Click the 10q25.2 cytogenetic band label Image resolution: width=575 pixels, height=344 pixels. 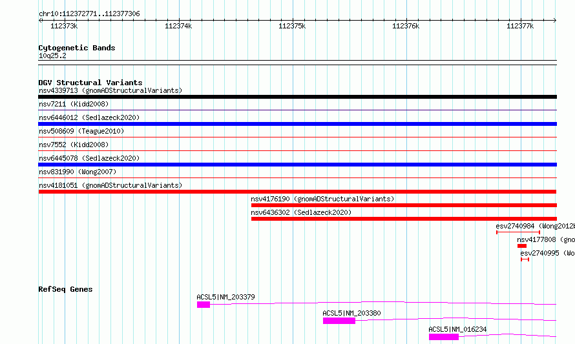click(52, 56)
